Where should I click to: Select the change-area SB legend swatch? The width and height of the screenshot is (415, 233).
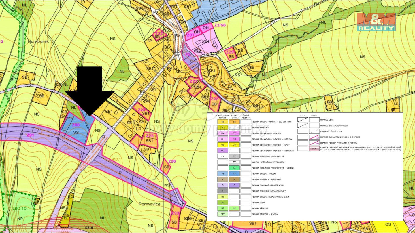[234, 122]
